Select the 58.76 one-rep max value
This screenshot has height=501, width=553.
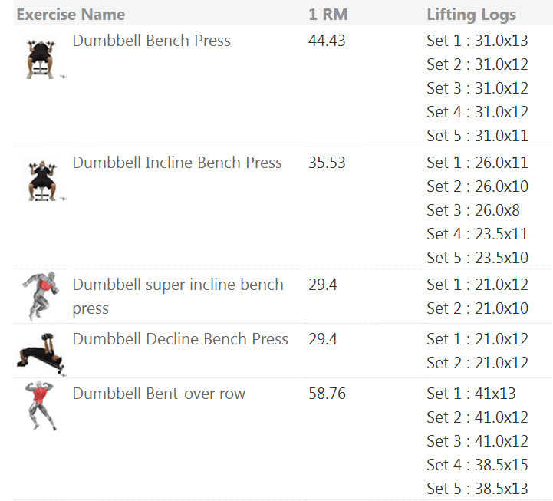[327, 394]
